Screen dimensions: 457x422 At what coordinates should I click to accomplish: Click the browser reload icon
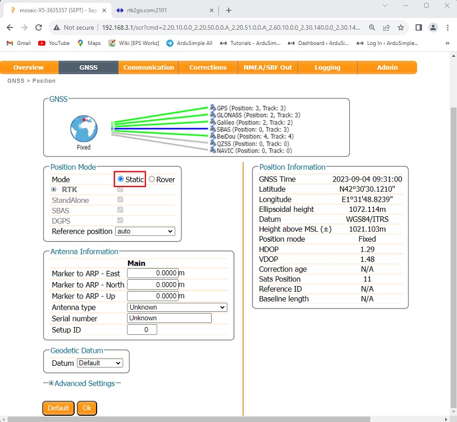(x=39, y=28)
